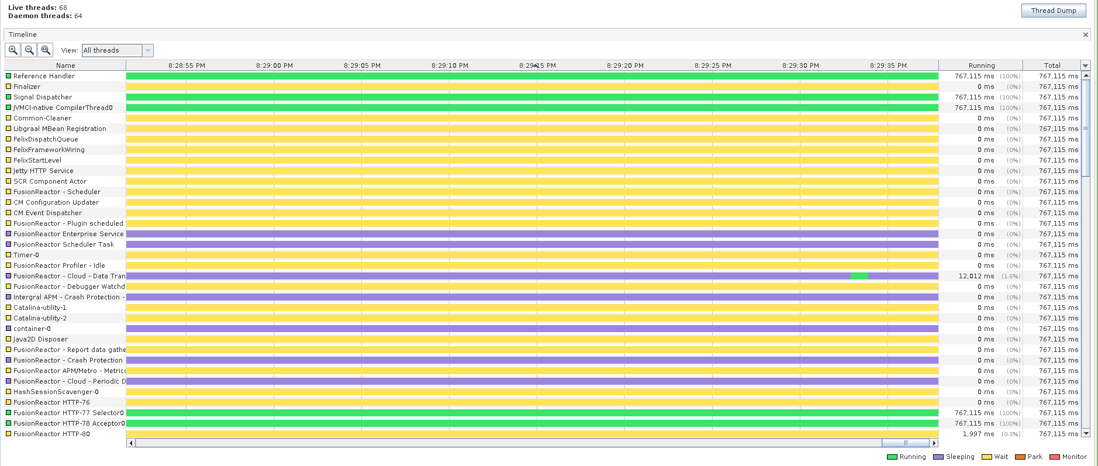This screenshot has height=466, width=1098.
Task: Click the state icon of Timer-0
Action: point(9,255)
